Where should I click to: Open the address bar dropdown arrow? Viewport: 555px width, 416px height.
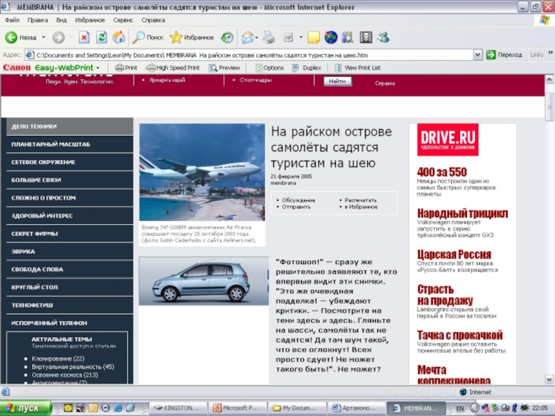pyautogui.click(x=477, y=55)
